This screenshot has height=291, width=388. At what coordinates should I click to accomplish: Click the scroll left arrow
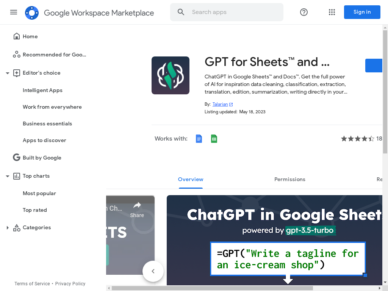click(x=109, y=288)
